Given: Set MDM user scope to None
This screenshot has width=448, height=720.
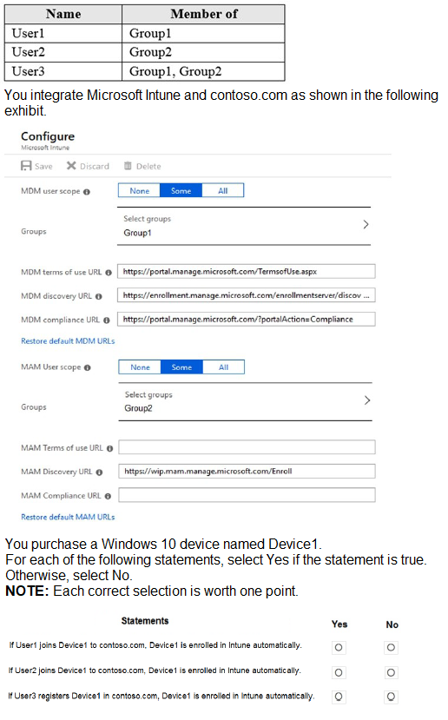Looking at the screenshot, I should point(139,190).
